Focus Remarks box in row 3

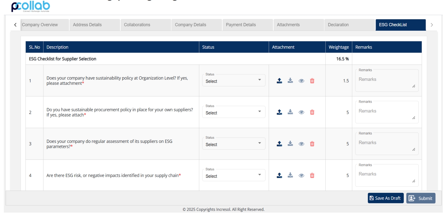click(387, 144)
